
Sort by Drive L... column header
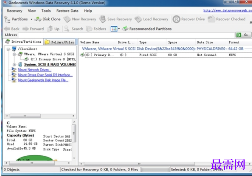[127, 42]
